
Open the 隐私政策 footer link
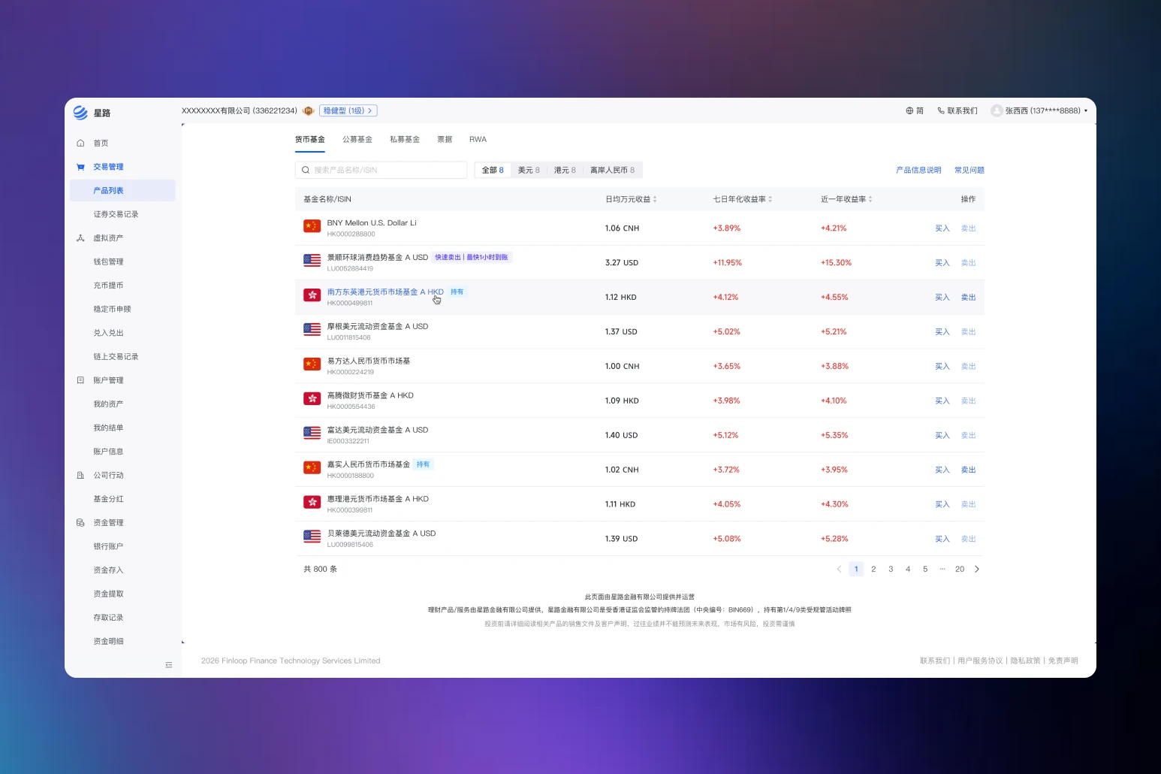(1025, 661)
